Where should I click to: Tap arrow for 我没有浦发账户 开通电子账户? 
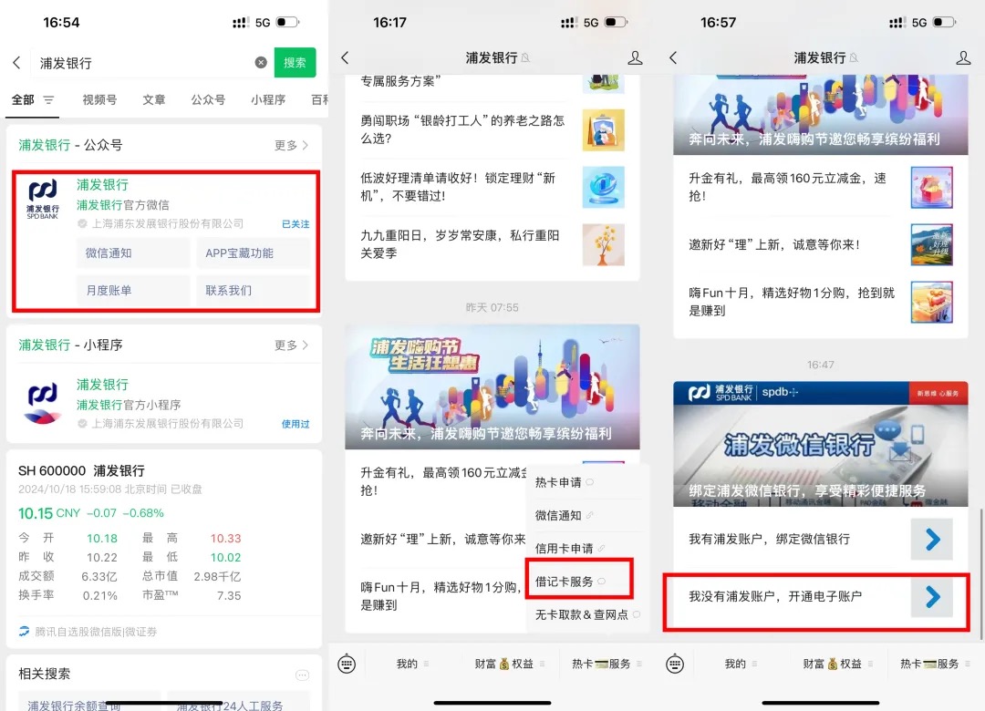931,596
